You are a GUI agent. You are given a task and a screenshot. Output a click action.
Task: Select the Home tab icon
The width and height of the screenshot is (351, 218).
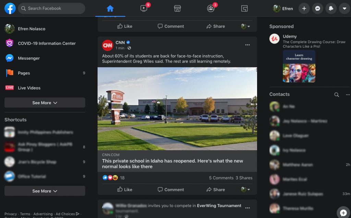coord(110,9)
